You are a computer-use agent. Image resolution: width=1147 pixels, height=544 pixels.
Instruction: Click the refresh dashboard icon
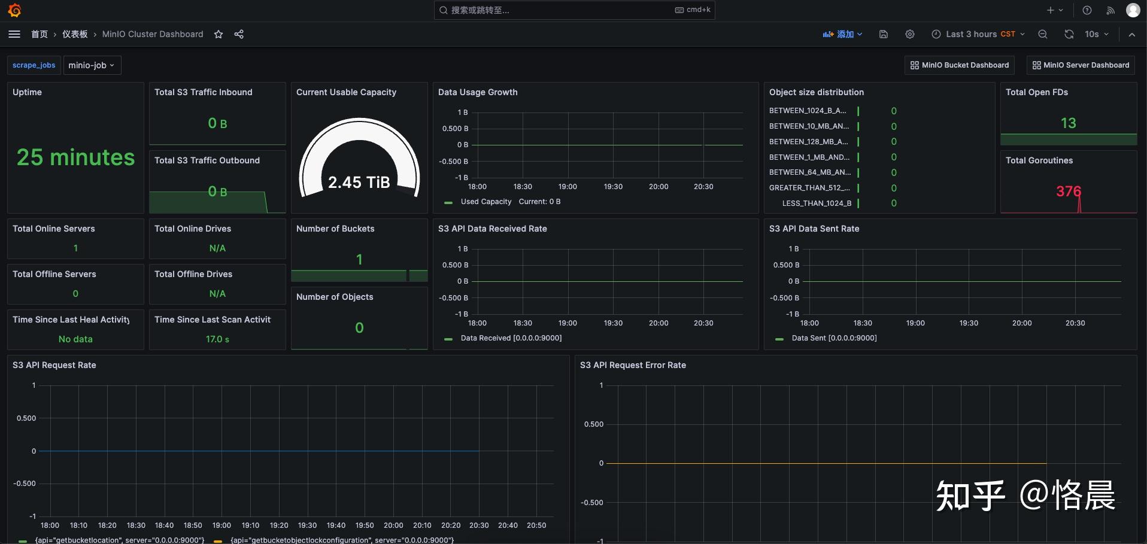coord(1069,34)
